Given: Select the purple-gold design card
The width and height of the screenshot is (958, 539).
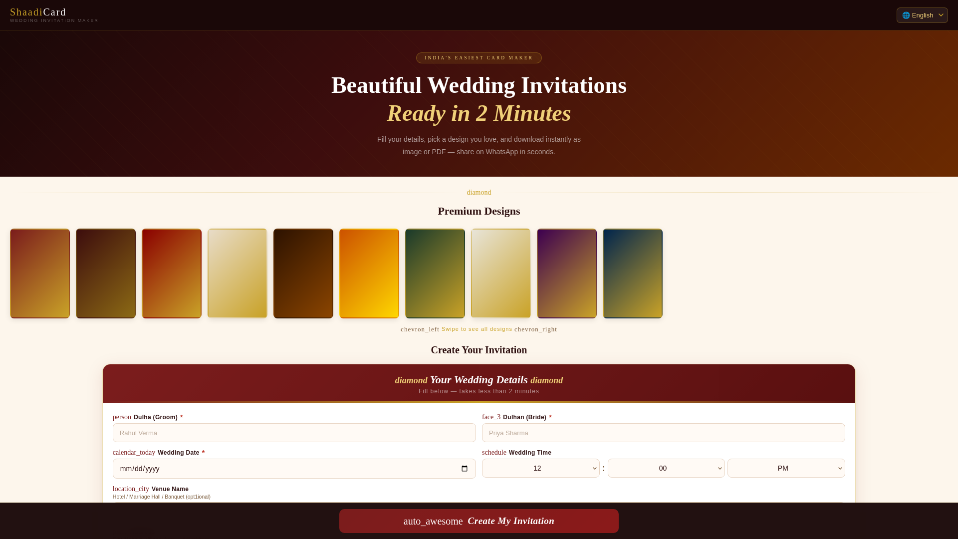Looking at the screenshot, I should (x=567, y=273).
